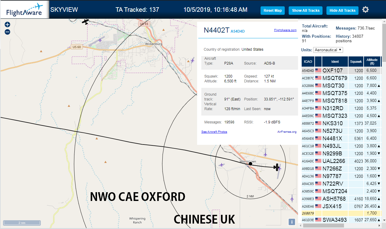Select aircraft icon at top near US 93
This screenshot has height=229, width=386.
click(x=86, y=21)
